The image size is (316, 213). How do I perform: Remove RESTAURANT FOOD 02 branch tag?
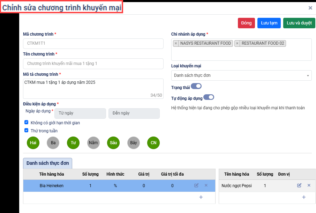pyautogui.click(x=237, y=43)
